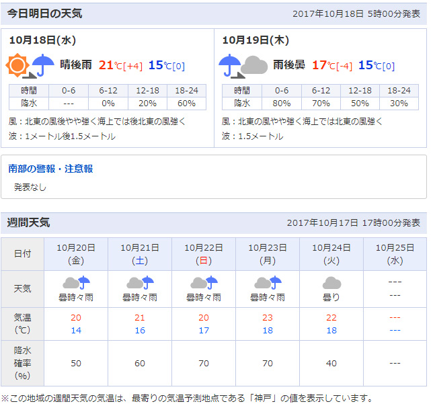Image resolution: width=433 pixels, height=410 pixels.
Task: Click the October 24 cloudy weather icon
Action: pyautogui.click(x=331, y=283)
